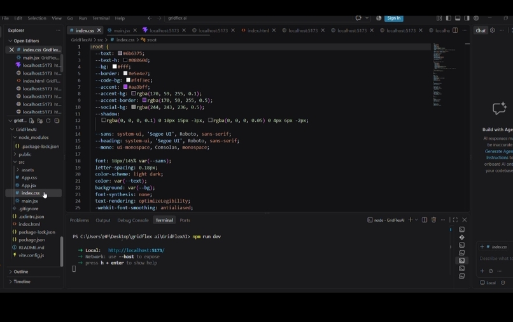Select the highlighted active terminal in the list
The width and height of the screenshot is (513, 322).
461,260
